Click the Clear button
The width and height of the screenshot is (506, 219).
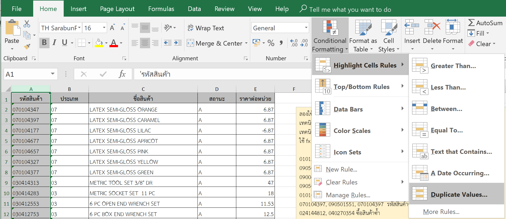[x=482, y=44]
